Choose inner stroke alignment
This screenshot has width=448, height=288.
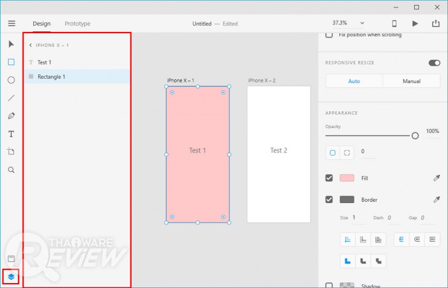[x=348, y=239]
